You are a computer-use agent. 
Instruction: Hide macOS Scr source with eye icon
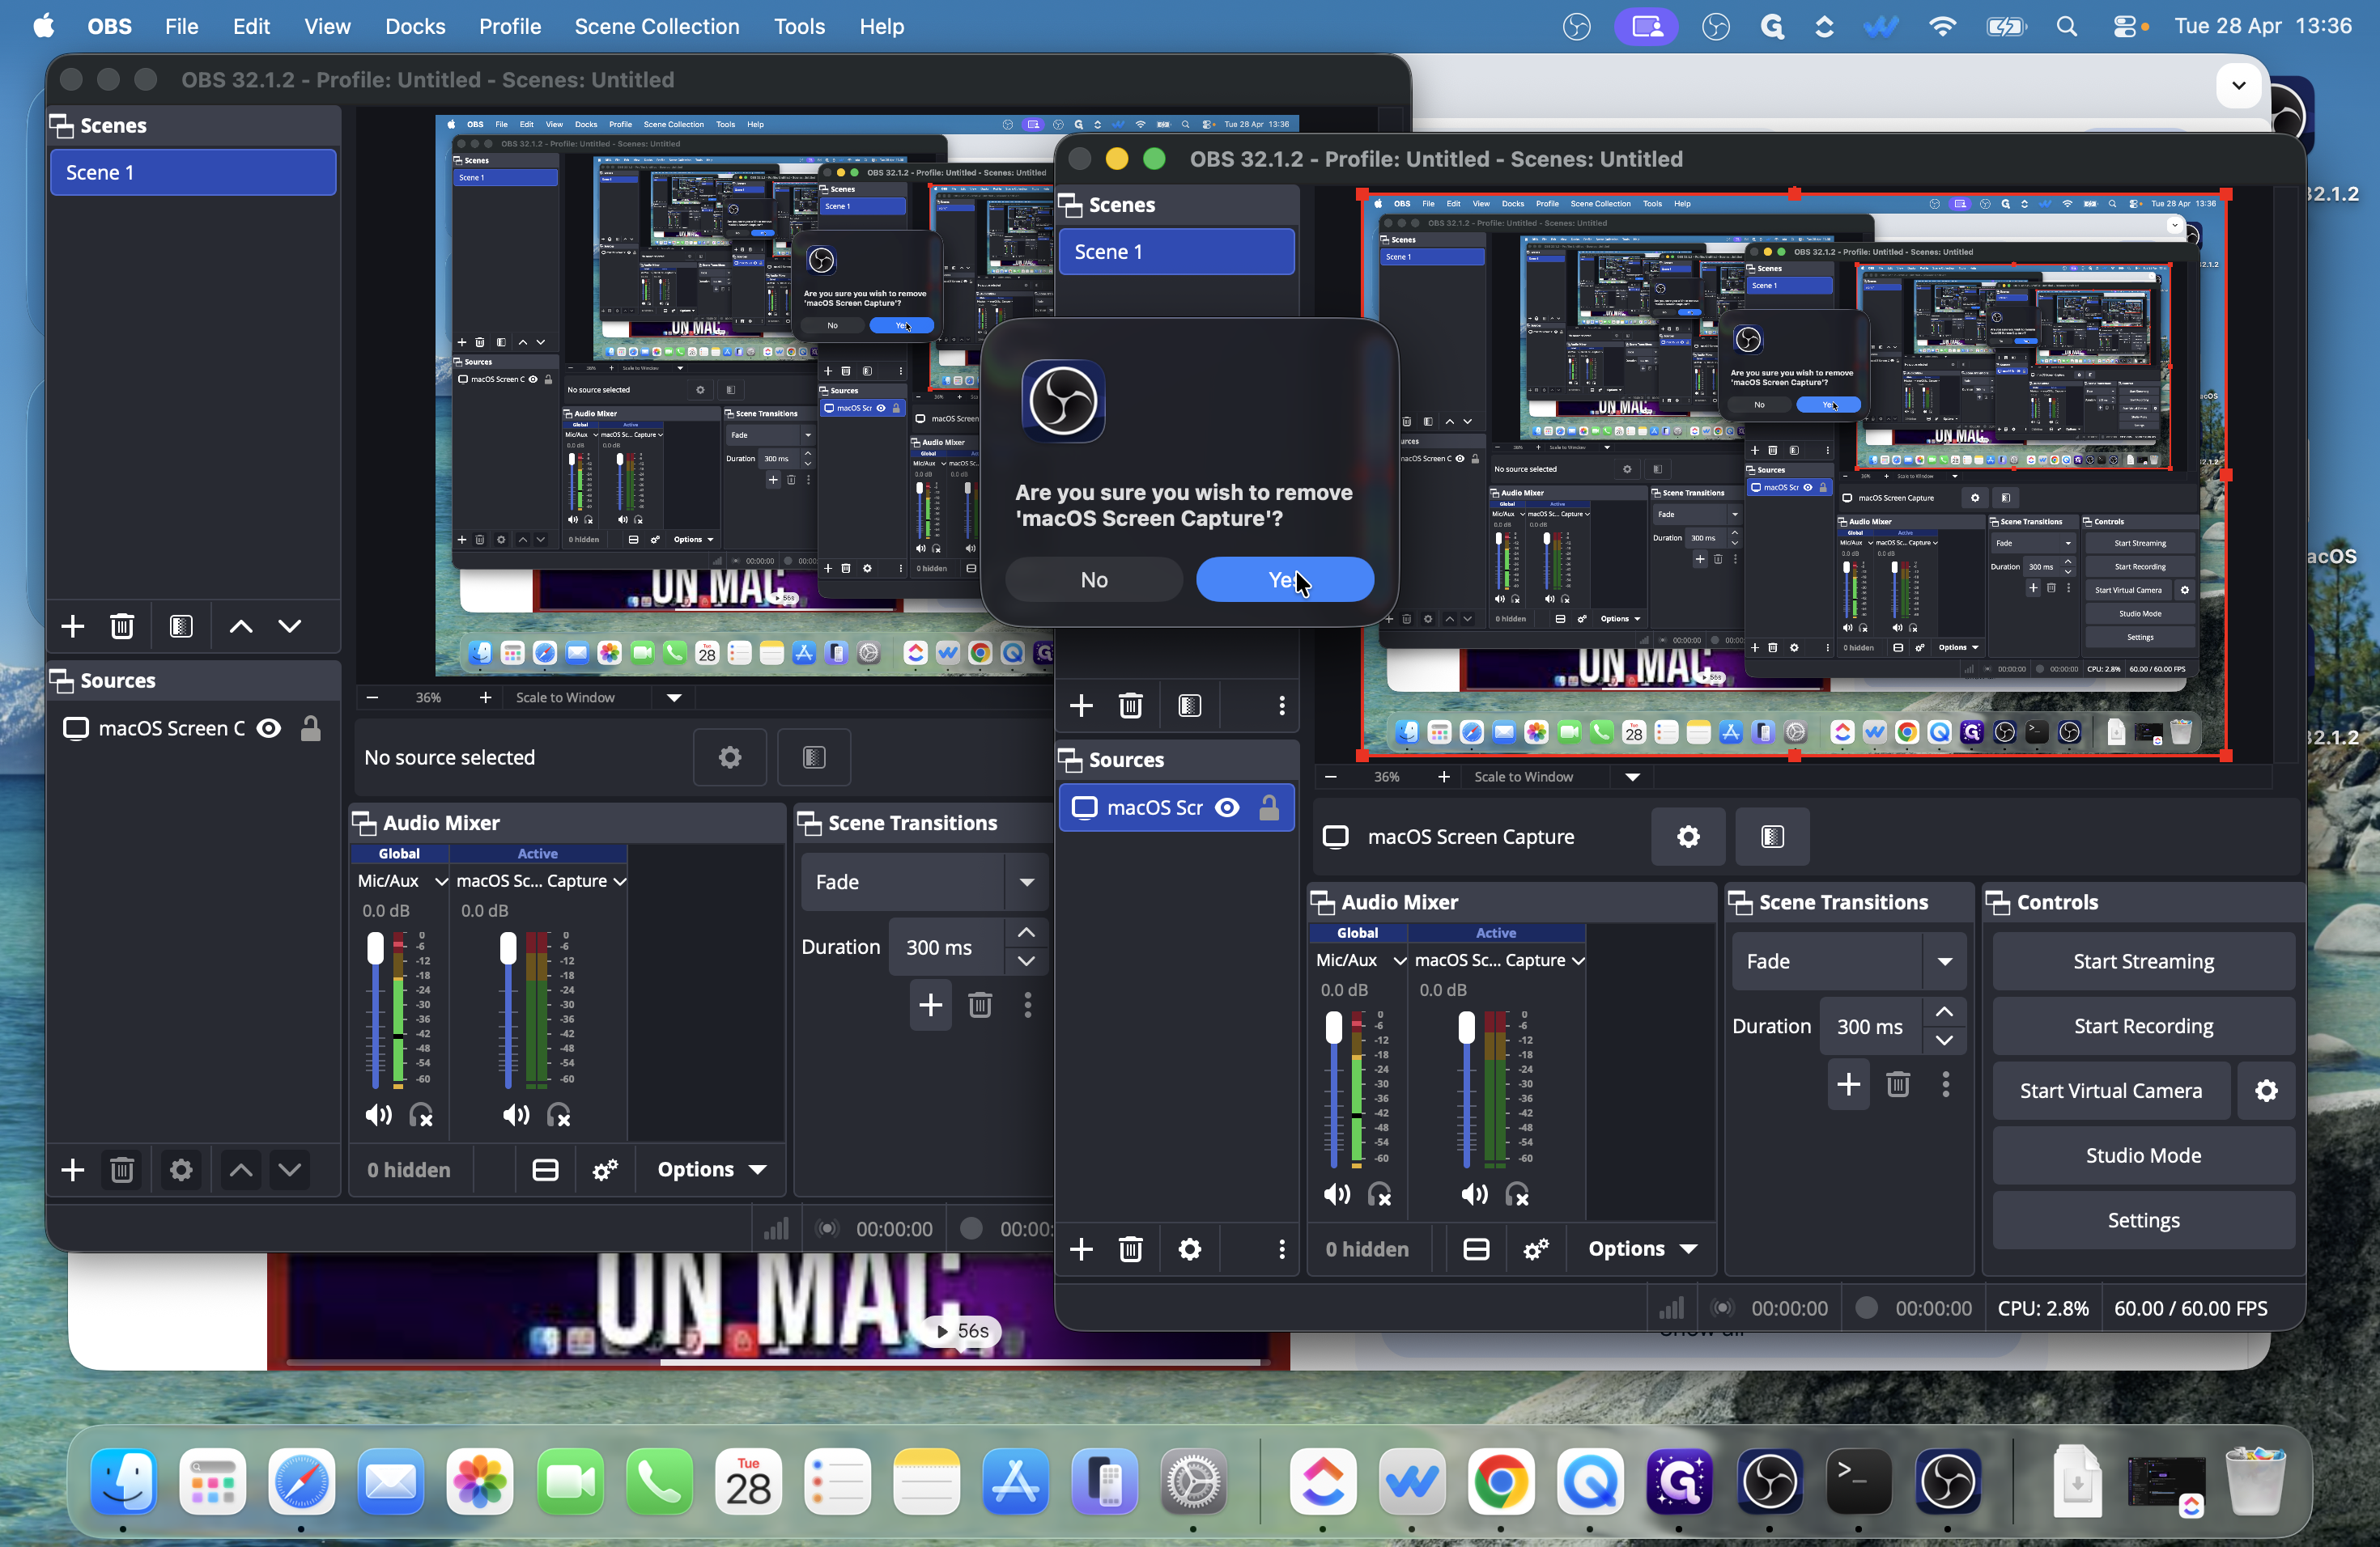pos(1227,807)
